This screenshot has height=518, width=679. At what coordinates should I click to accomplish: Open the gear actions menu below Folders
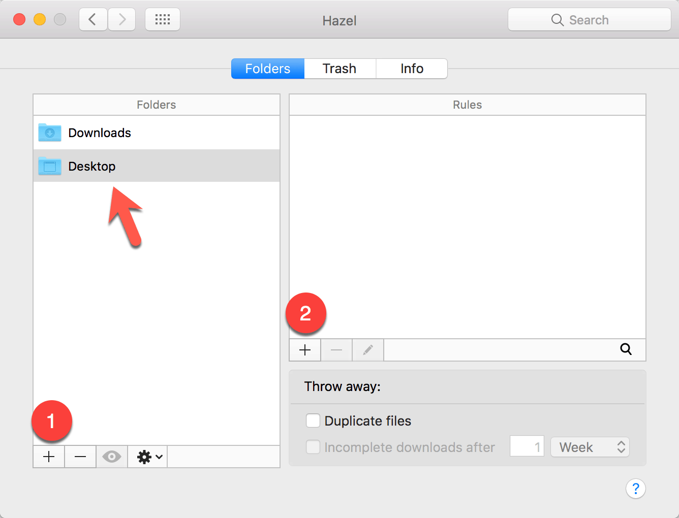(x=148, y=457)
